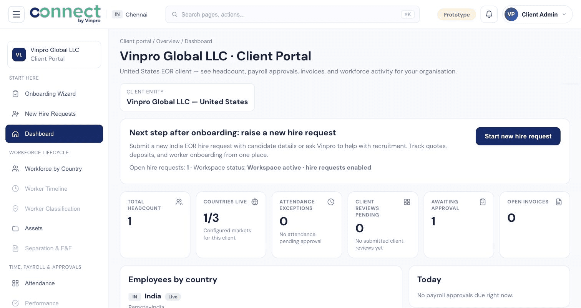
Task: Open Attendance in sidebar
Action: 54,283
